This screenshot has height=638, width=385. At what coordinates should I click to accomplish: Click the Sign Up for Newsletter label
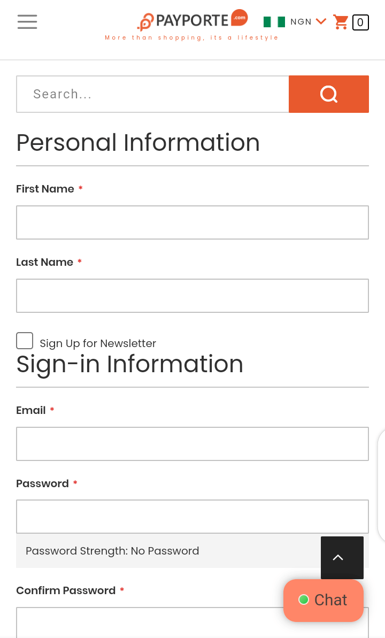(98, 343)
